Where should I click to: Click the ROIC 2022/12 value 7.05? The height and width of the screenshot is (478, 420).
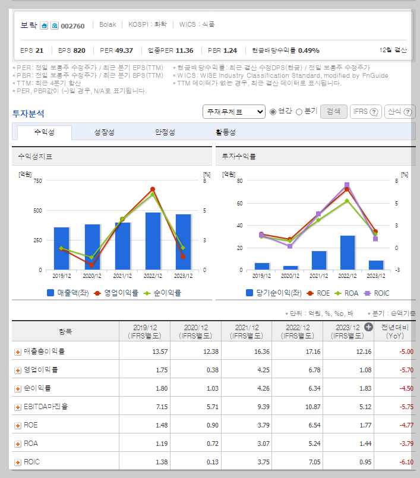pos(314,462)
